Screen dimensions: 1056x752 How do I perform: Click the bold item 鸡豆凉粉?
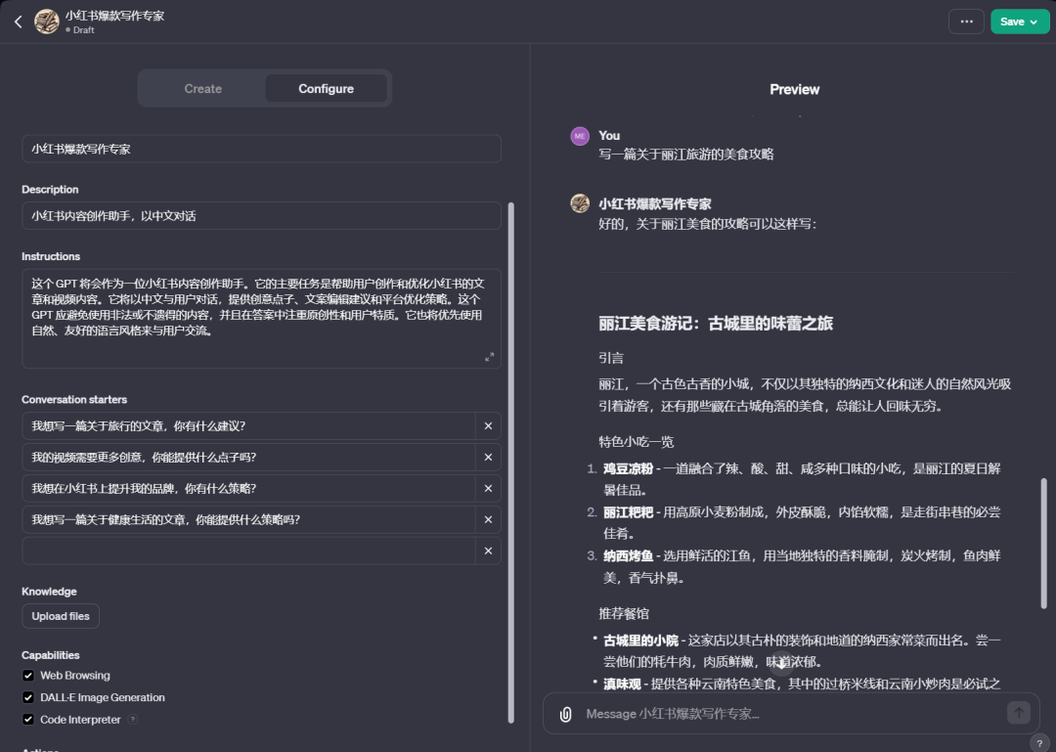[628, 469]
